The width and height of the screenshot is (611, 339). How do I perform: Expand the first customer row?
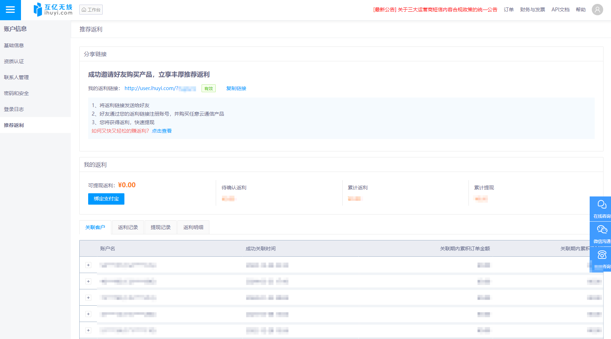coord(89,265)
